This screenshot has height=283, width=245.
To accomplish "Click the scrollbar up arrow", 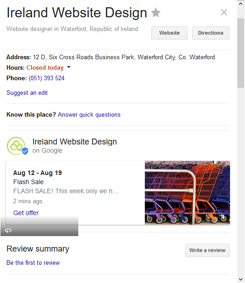I will click(240, 4).
